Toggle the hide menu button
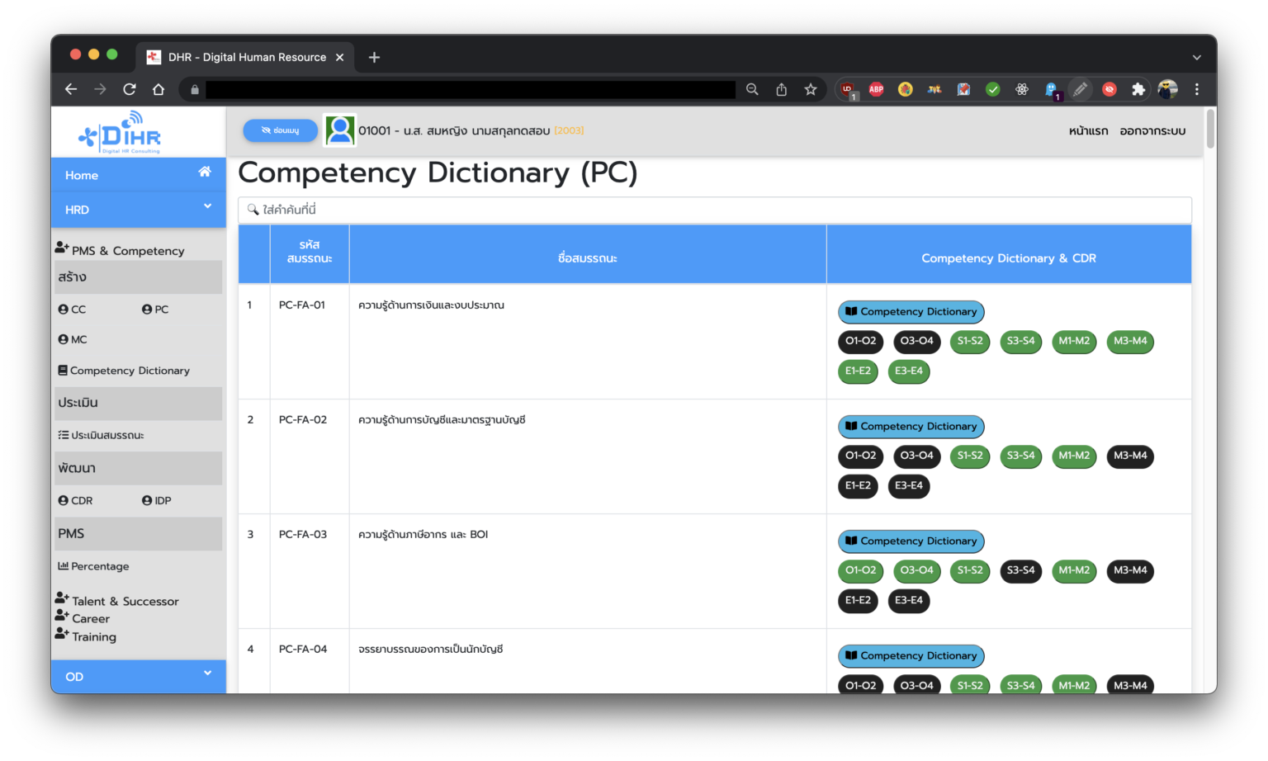 280,130
